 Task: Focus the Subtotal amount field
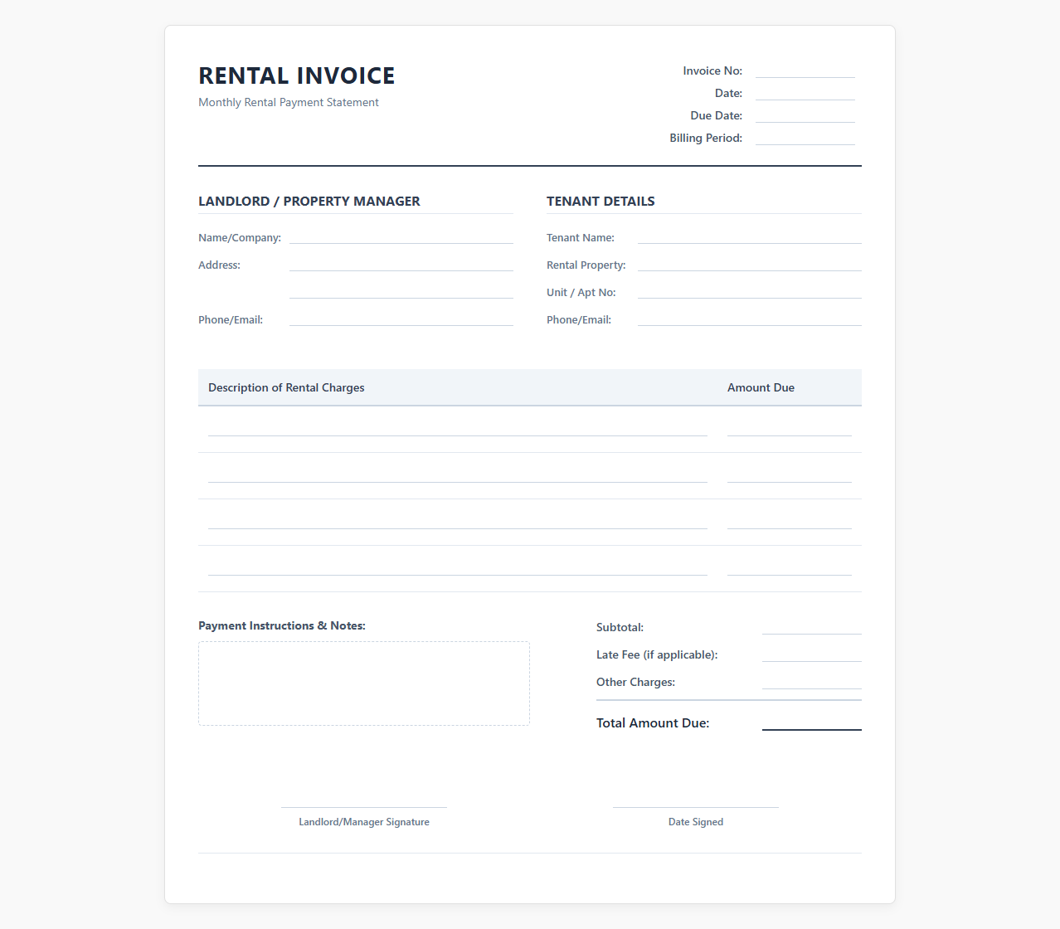812,626
